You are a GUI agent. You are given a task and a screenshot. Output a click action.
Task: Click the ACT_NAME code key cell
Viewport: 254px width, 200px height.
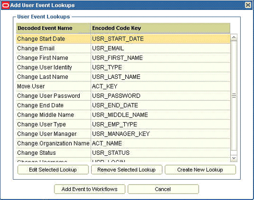(160, 143)
